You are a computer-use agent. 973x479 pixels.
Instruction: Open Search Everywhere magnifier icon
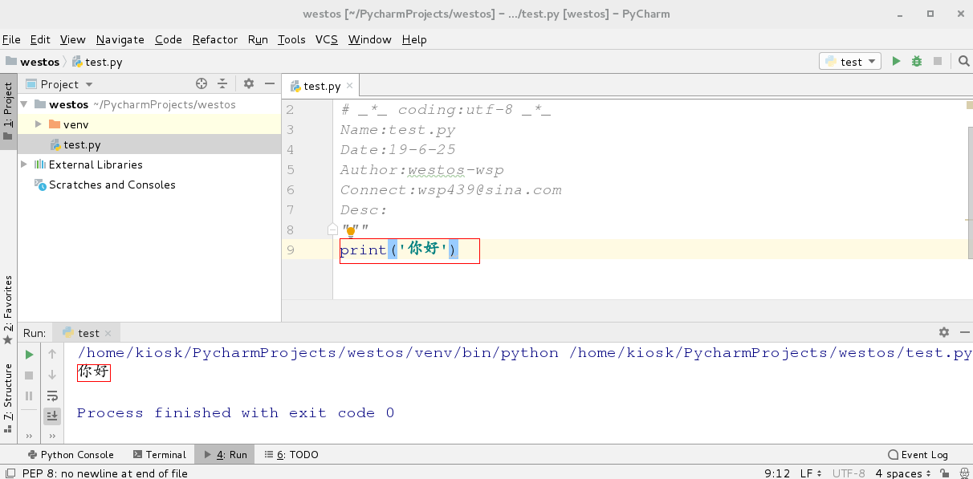click(963, 62)
